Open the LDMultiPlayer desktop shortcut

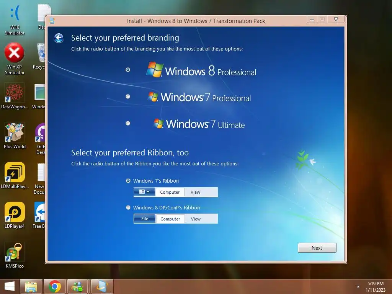pos(15,175)
